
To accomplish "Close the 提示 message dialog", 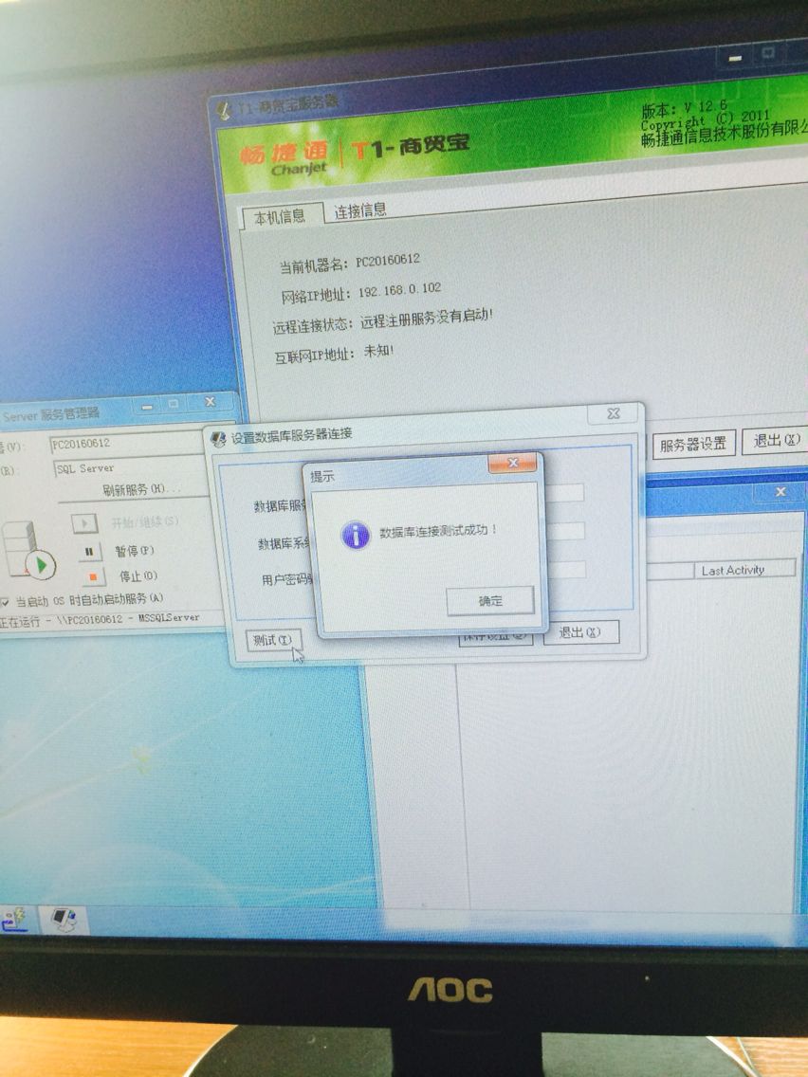I will click(x=512, y=464).
